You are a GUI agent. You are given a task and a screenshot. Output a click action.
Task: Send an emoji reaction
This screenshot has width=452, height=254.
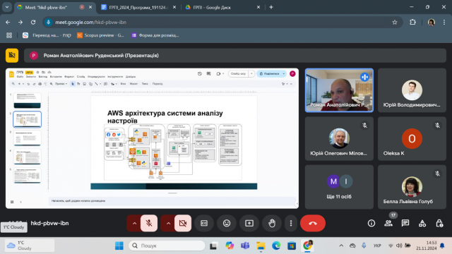pyautogui.click(x=227, y=223)
